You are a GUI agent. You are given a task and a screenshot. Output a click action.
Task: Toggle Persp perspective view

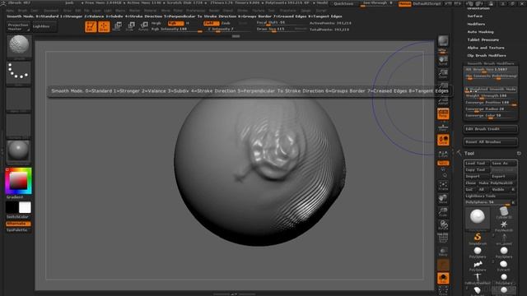tap(443, 114)
